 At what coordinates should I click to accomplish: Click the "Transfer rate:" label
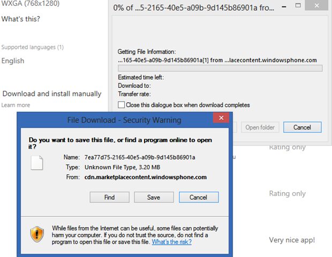134,94
